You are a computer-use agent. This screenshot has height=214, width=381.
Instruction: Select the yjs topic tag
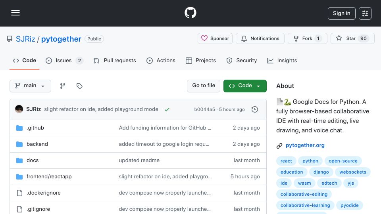click(x=350, y=183)
